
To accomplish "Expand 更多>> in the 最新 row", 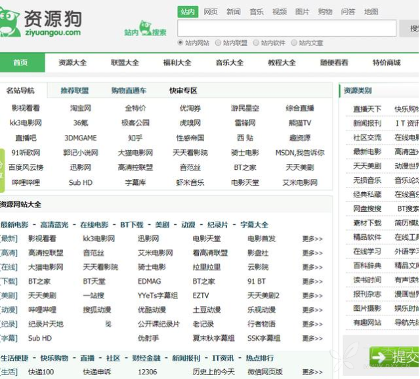I will pyautogui.click(x=312, y=239).
